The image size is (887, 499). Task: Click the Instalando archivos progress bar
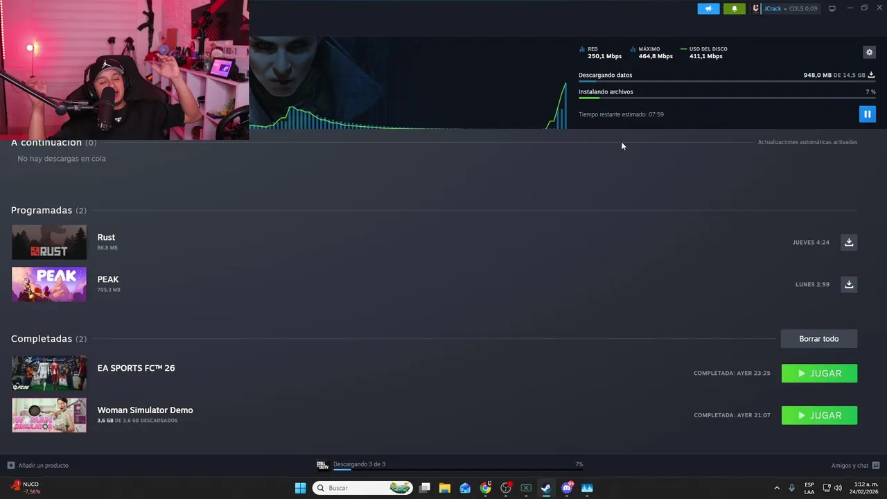pos(727,98)
